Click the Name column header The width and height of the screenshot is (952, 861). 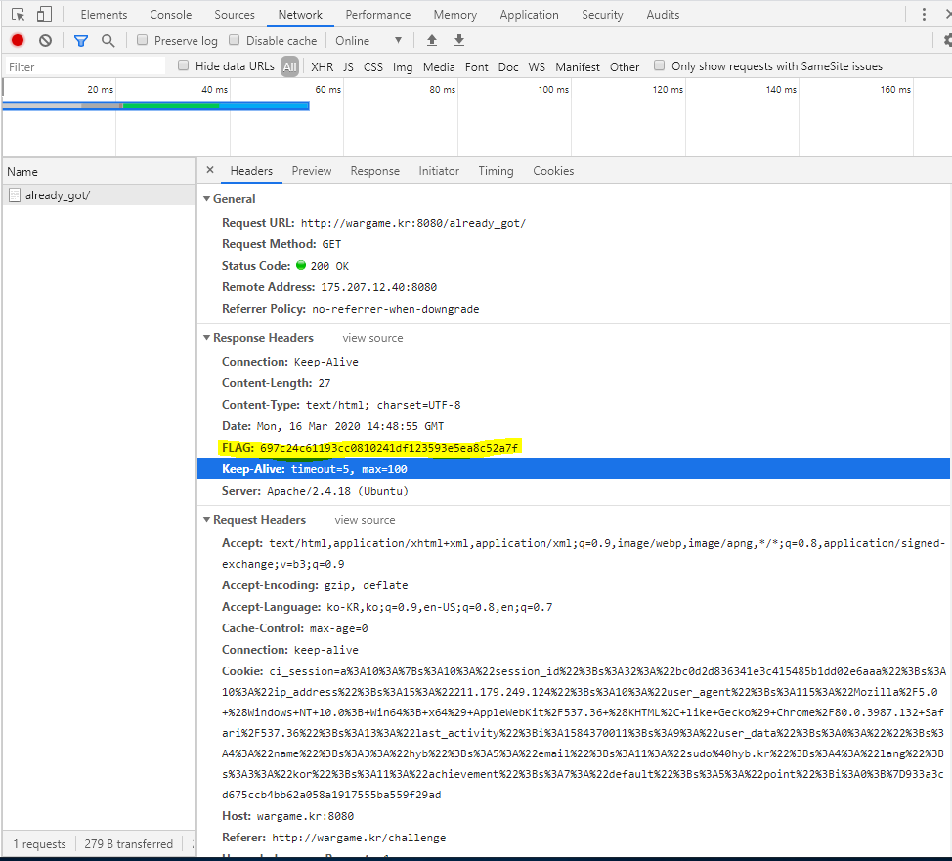pos(99,172)
